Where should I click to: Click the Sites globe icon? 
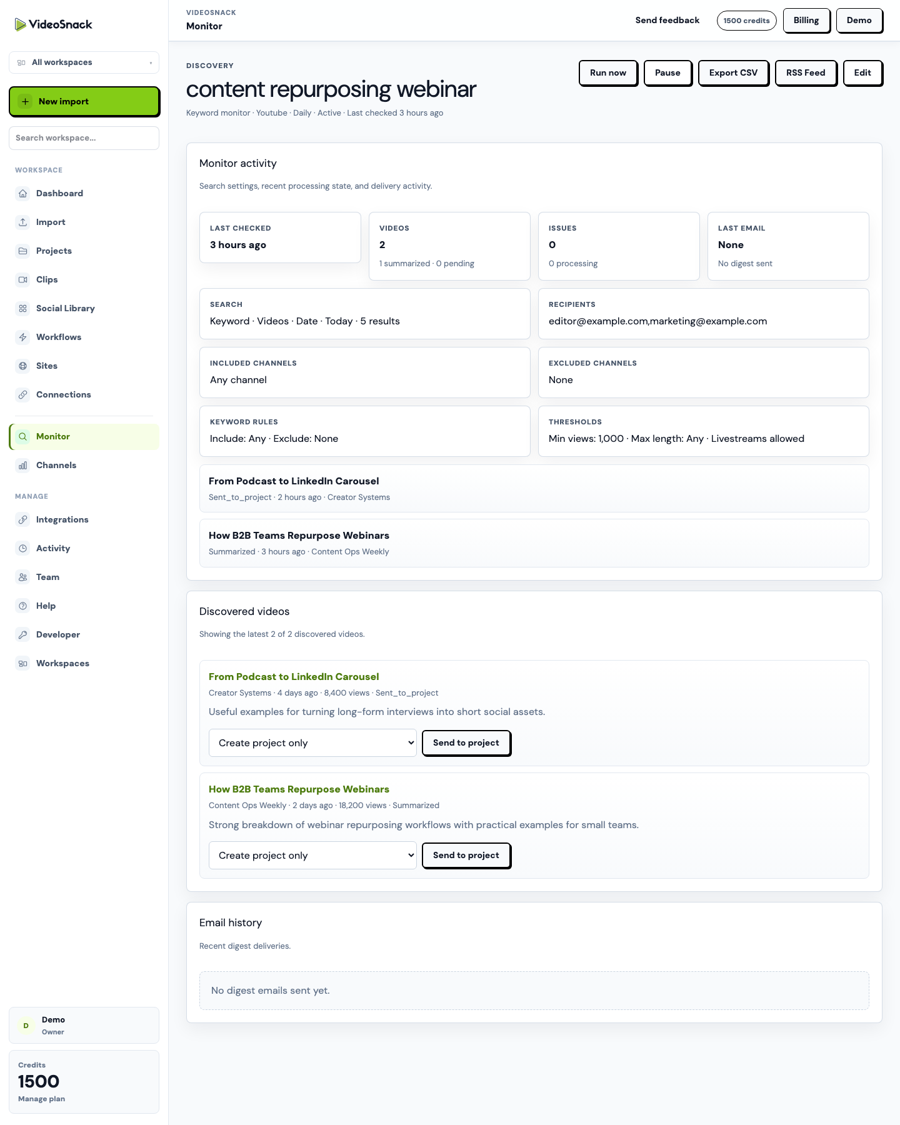coord(22,366)
